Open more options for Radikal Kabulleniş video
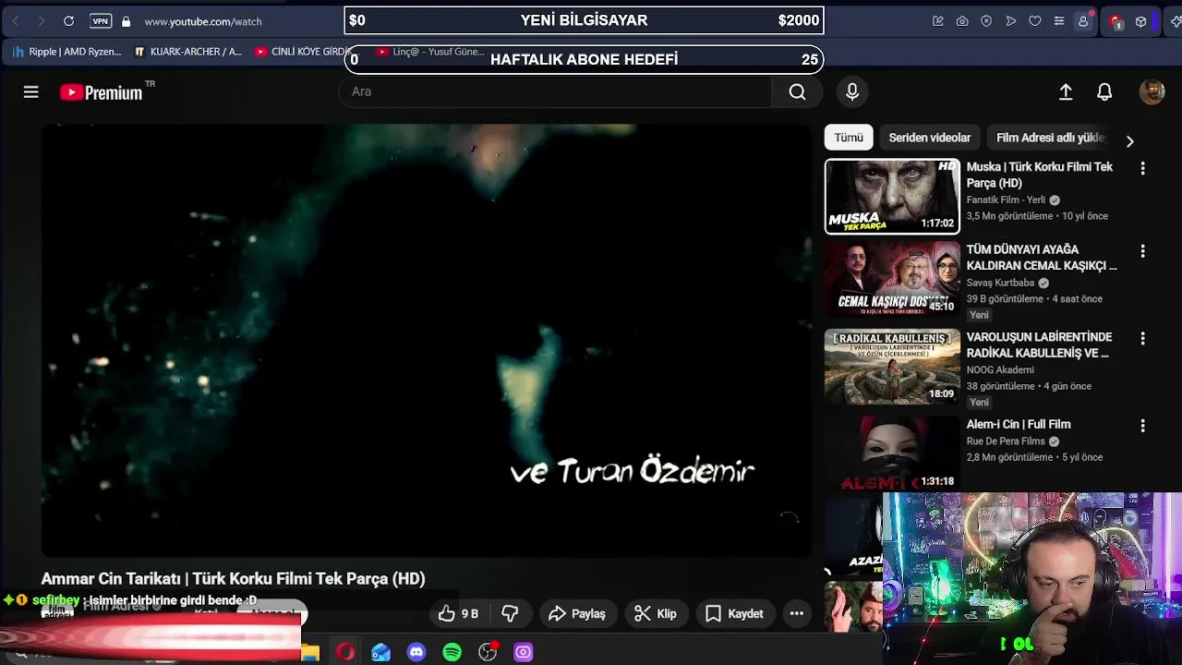Screen dimensions: 1182x665 [x=1142, y=339]
